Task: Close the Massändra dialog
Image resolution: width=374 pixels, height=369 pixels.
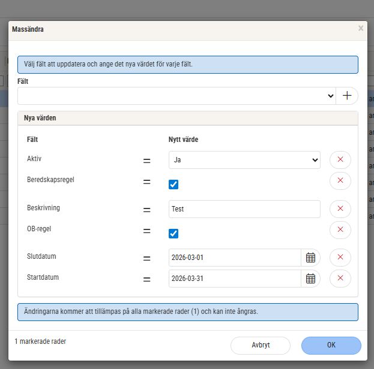Action: click(360, 28)
